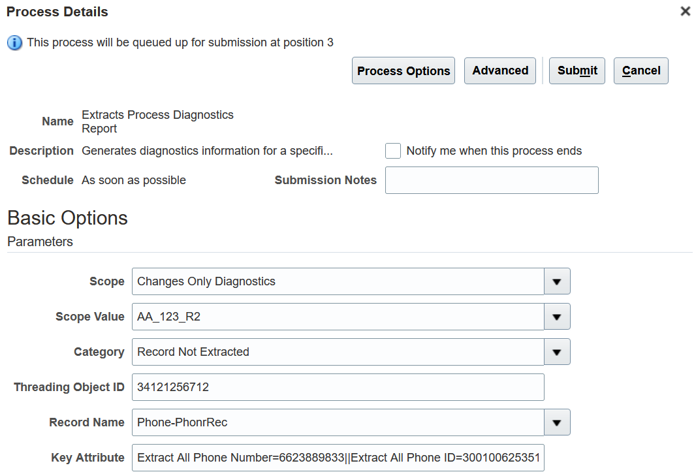This screenshot has width=696, height=474.
Task: Click the Scope field showing Changes Only Diagnostics
Action: (338, 281)
